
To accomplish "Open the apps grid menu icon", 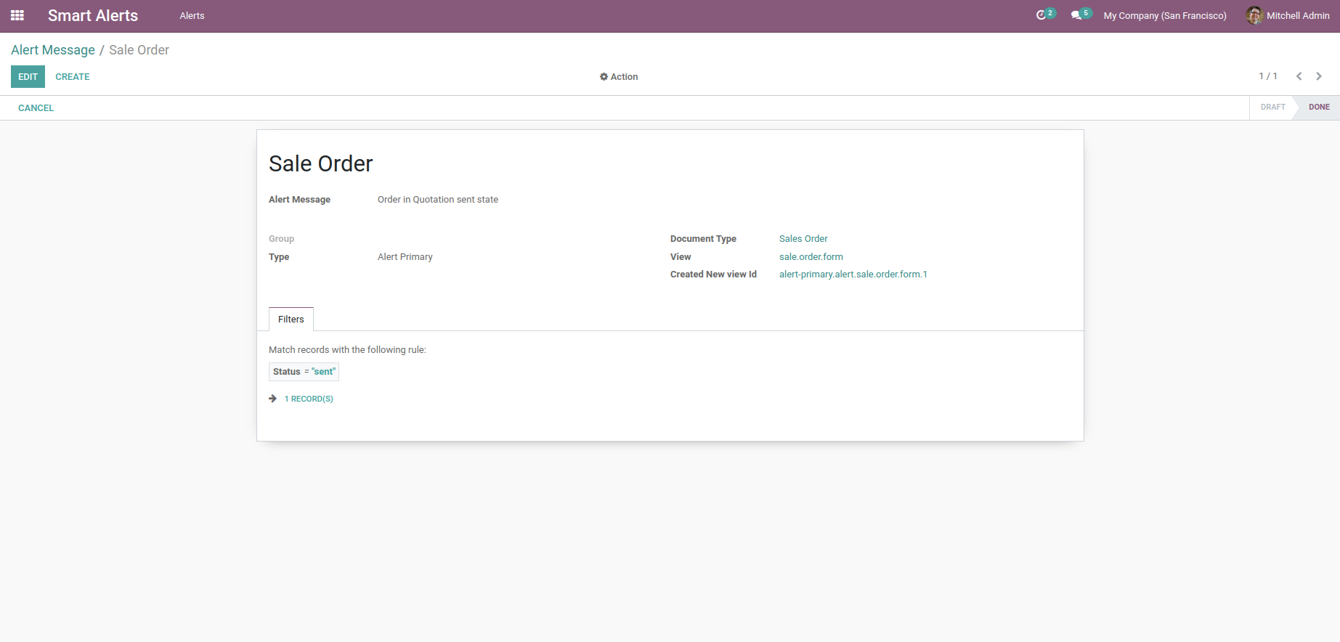I will [x=17, y=15].
